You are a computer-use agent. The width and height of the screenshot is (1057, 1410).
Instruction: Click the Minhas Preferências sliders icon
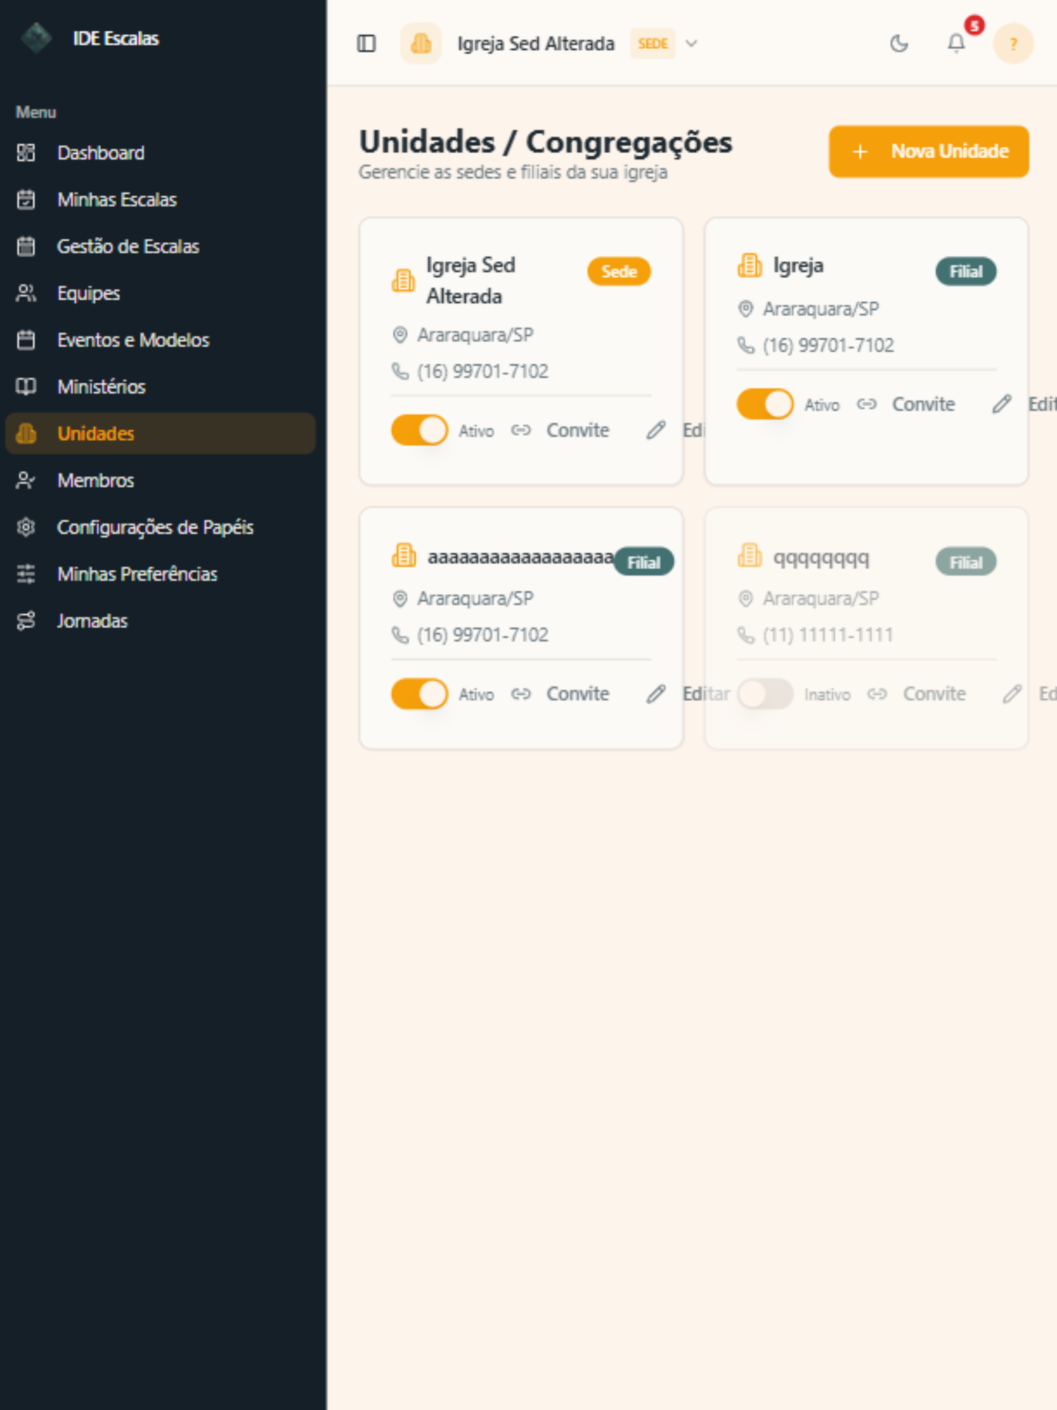[x=26, y=574]
